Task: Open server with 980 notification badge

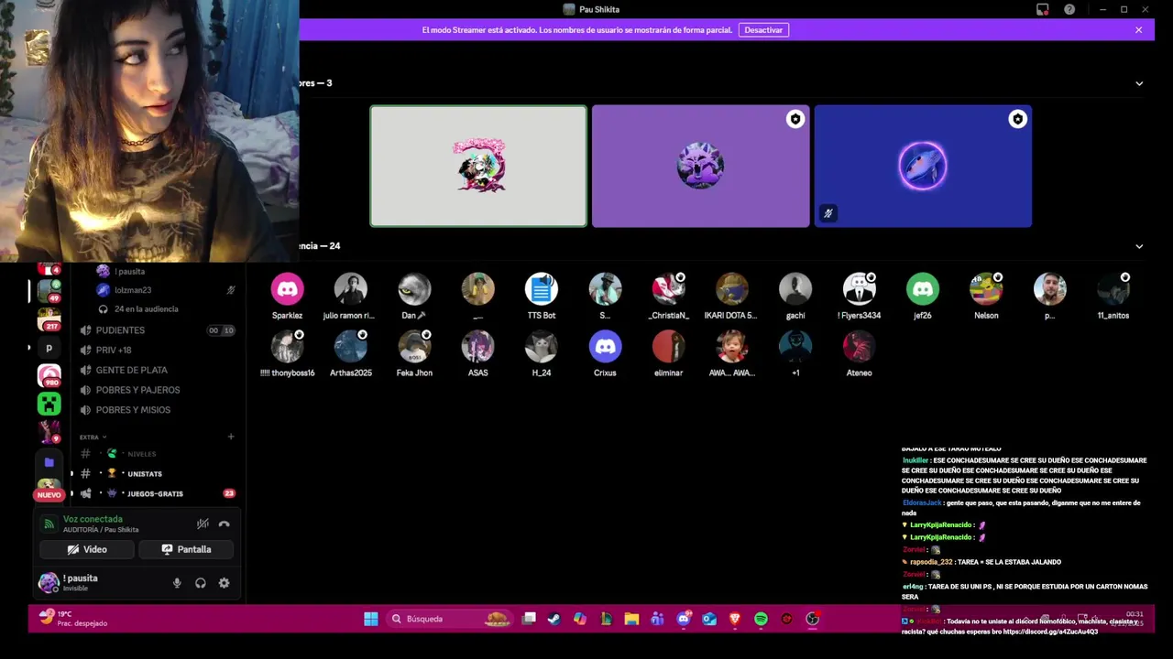Action: pos(49,374)
